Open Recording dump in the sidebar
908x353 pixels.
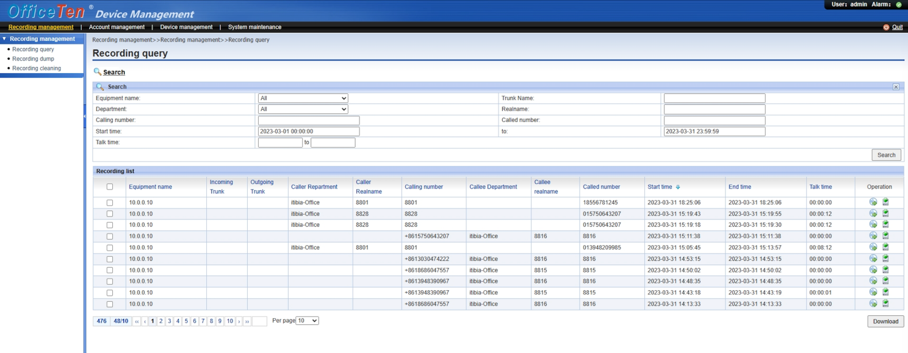33,59
